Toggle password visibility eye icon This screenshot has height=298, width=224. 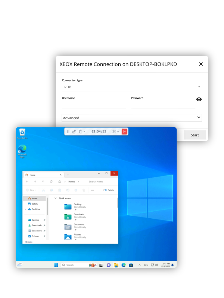[199, 99]
